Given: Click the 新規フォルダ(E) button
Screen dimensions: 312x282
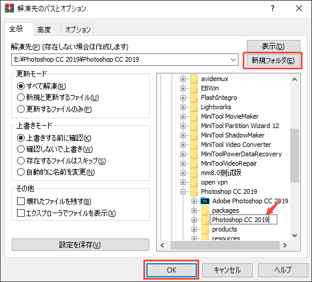Looking at the screenshot, I should (273, 61).
